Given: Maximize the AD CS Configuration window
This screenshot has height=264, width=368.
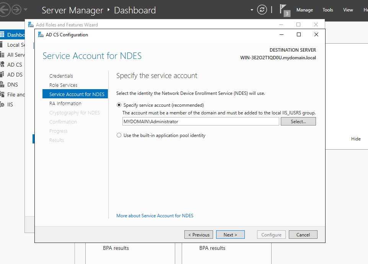Looking at the screenshot, I should (298, 34).
